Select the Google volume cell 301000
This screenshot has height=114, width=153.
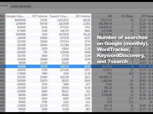(21, 49)
